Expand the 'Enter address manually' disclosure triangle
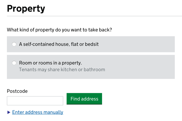This screenshot has height=121, width=182. pyautogui.click(x=9, y=112)
